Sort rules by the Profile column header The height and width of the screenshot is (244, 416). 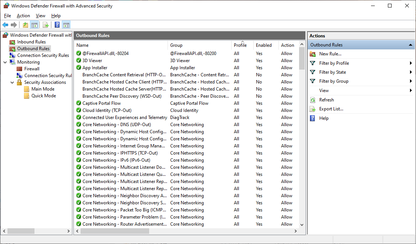(242, 45)
